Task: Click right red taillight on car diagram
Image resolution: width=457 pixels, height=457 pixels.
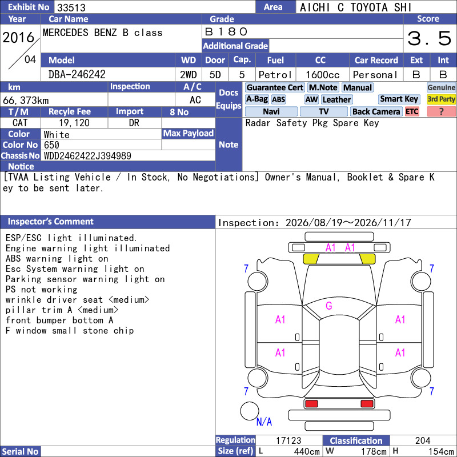Action: (367, 404)
